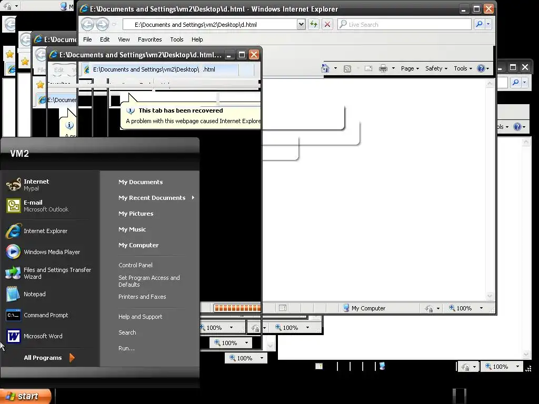Click the Windows start button
Screen dimensions: 539x404
[x=25, y=396]
